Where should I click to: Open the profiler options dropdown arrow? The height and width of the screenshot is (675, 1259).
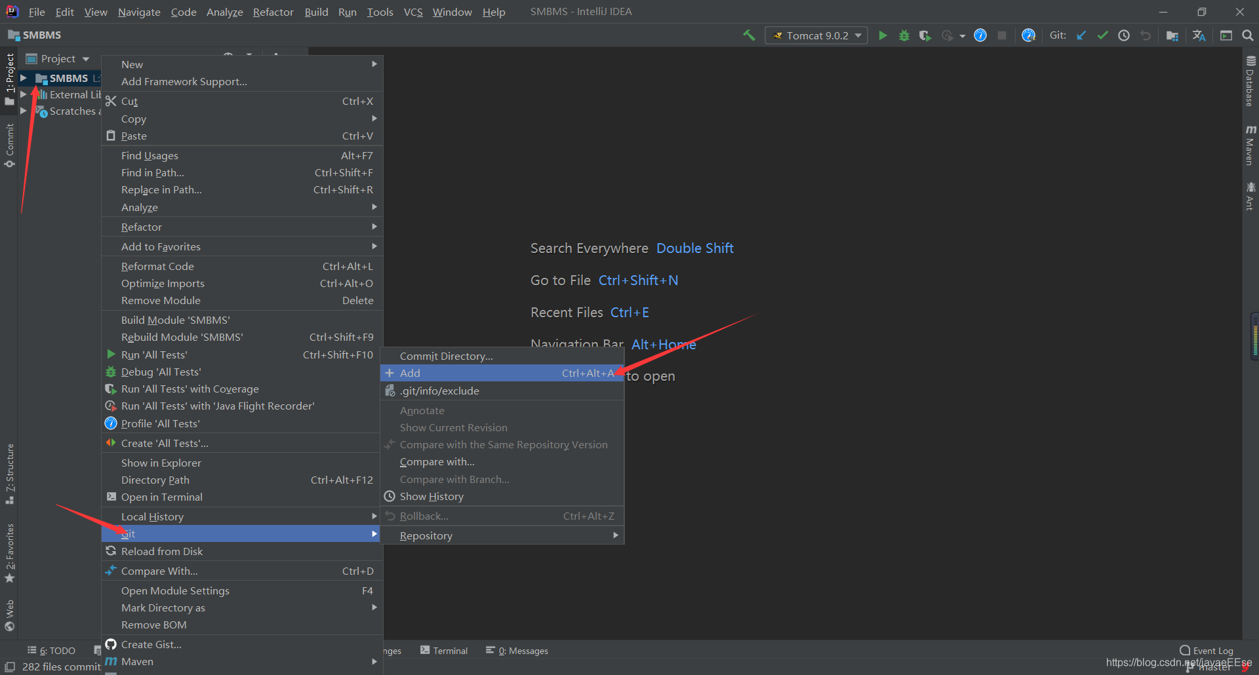click(963, 36)
